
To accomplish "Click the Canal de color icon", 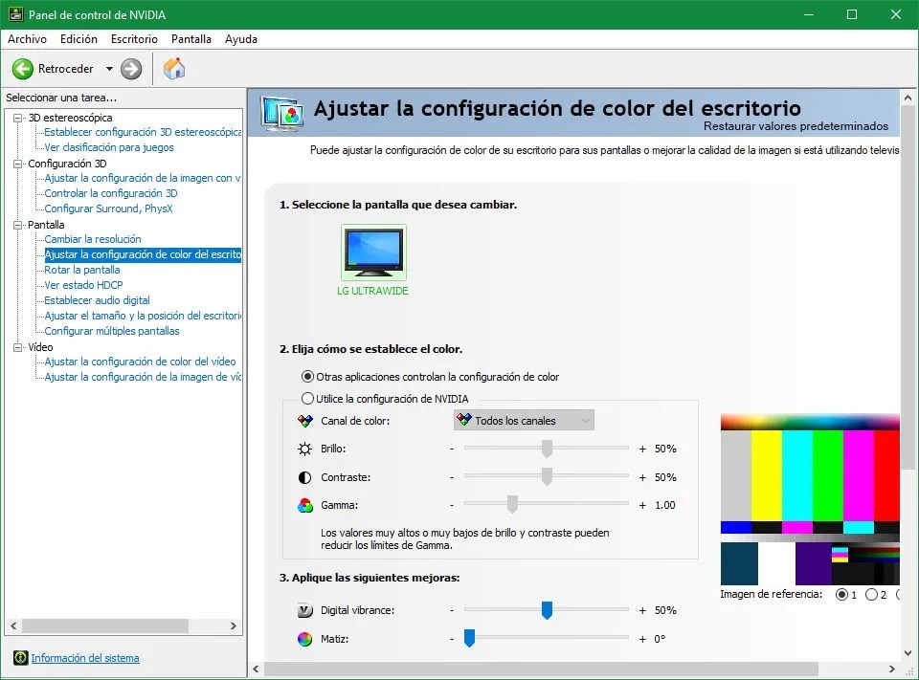I will point(304,420).
